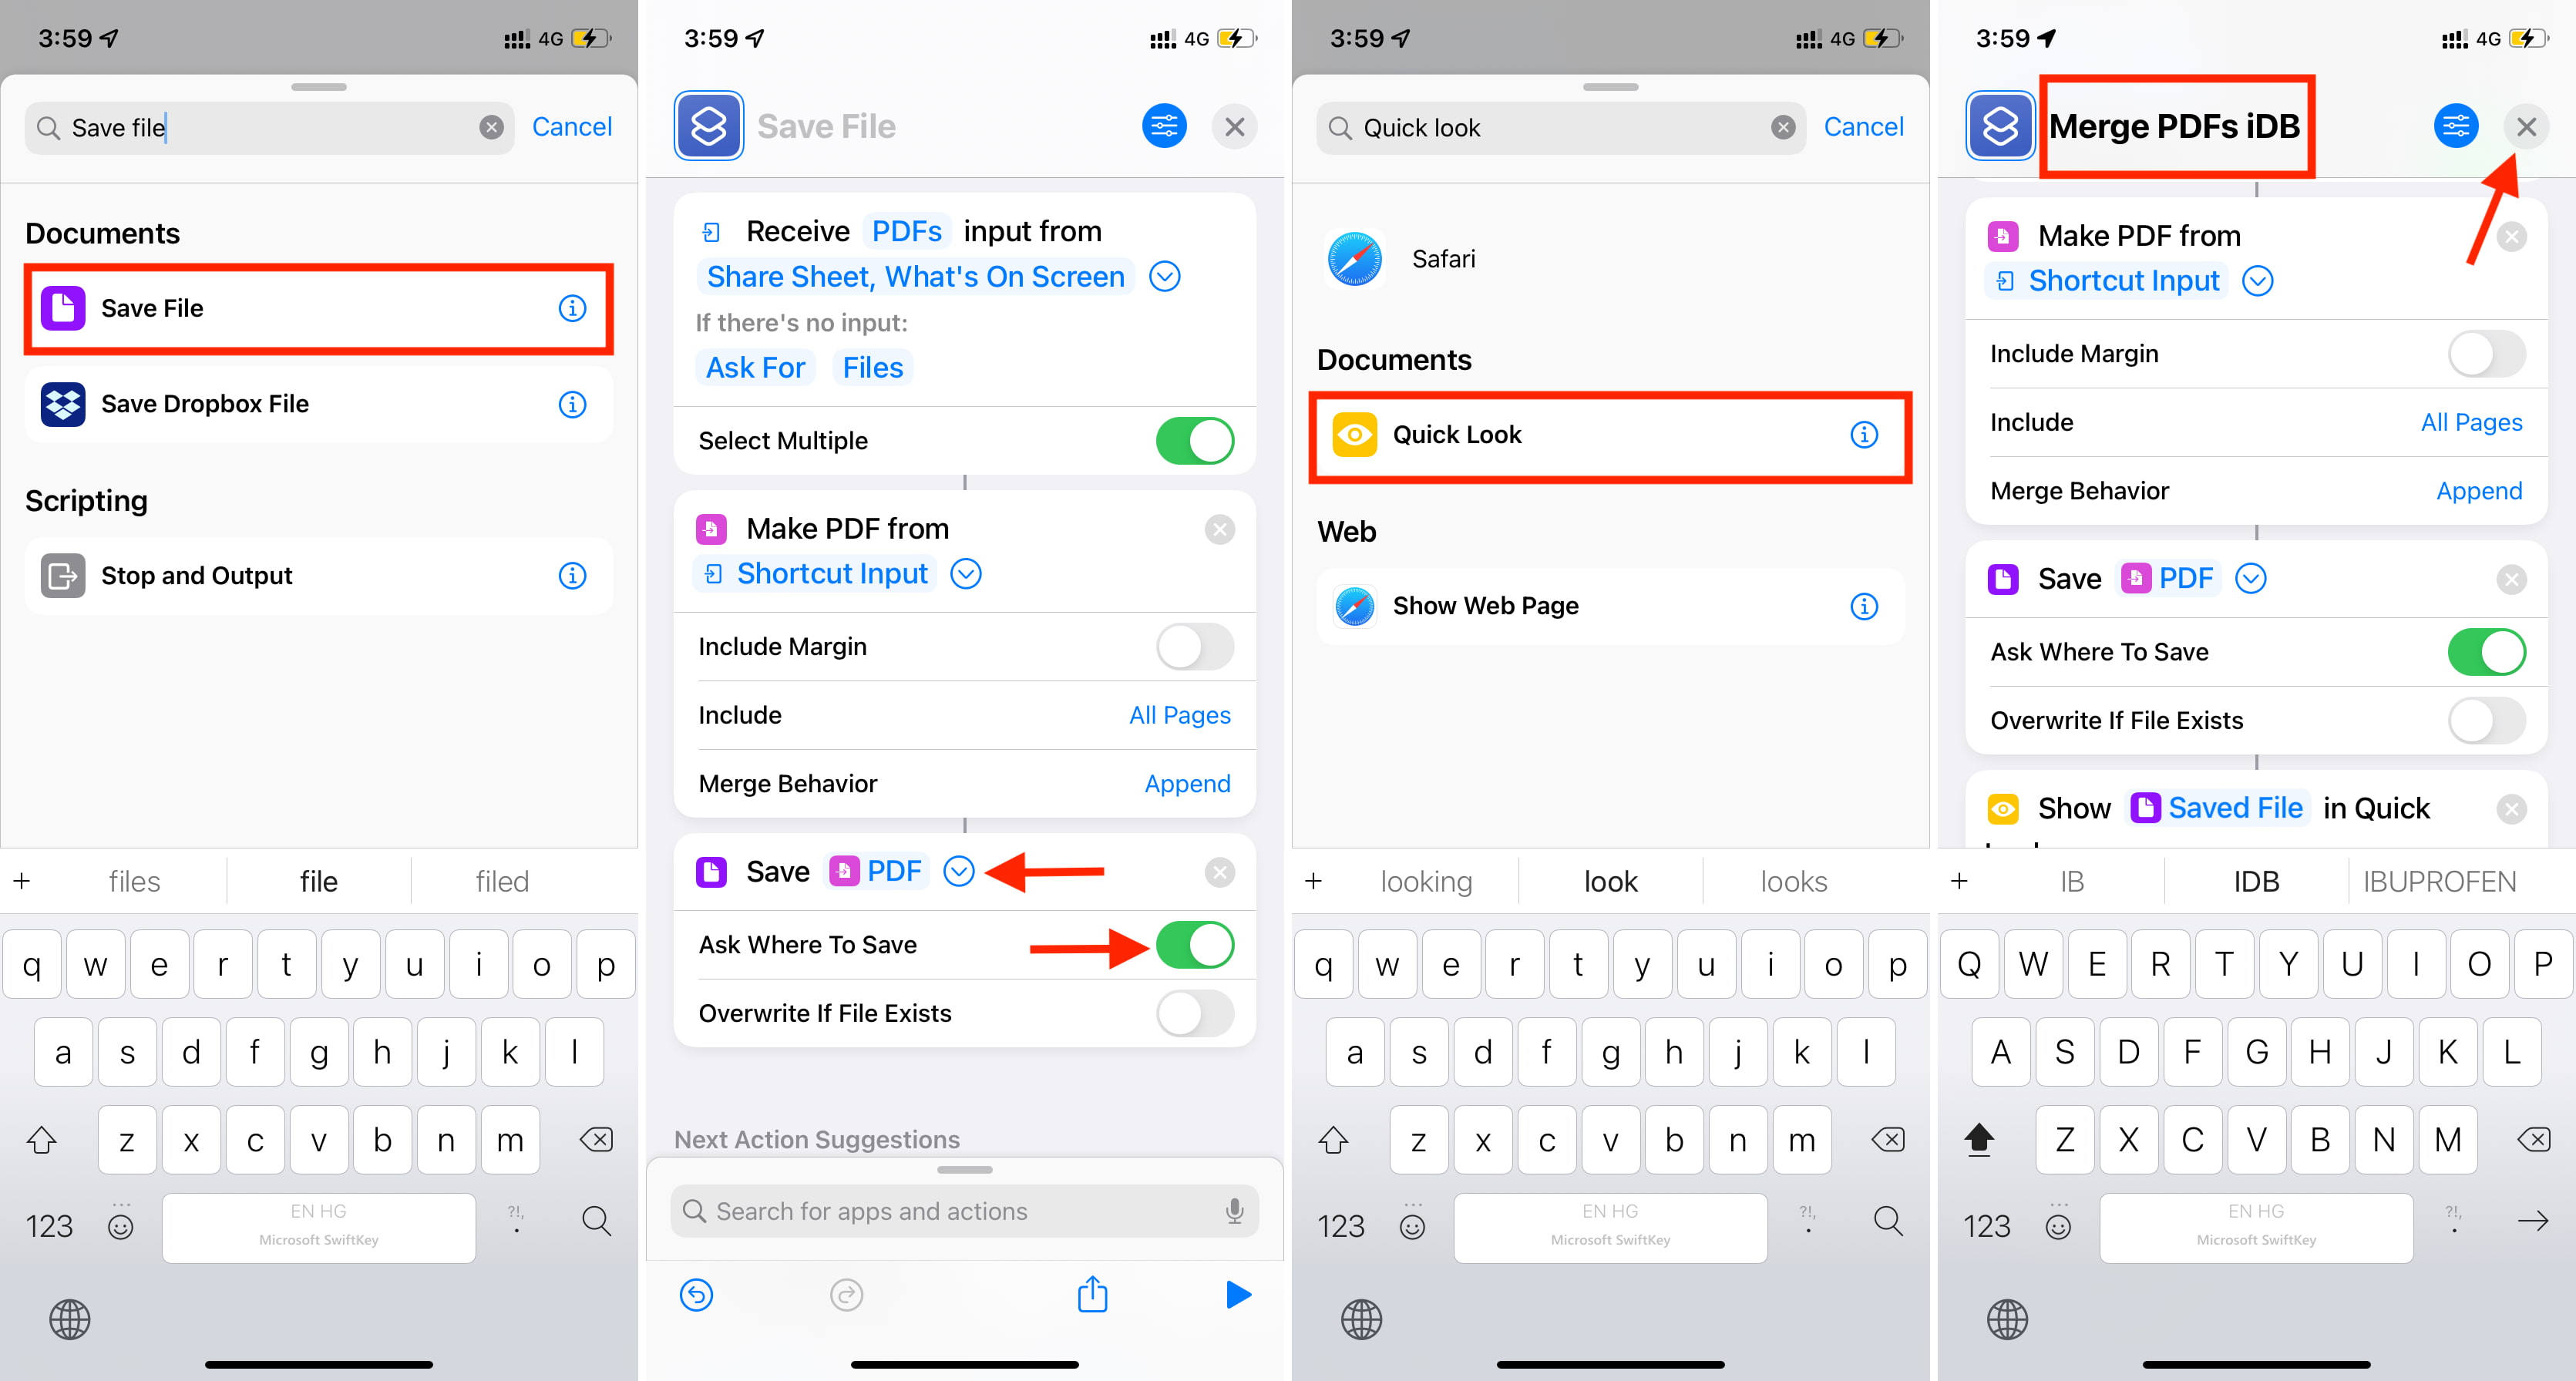Click the Make PDF action icon
The width and height of the screenshot is (2576, 1381).
[x=712, y=528]
